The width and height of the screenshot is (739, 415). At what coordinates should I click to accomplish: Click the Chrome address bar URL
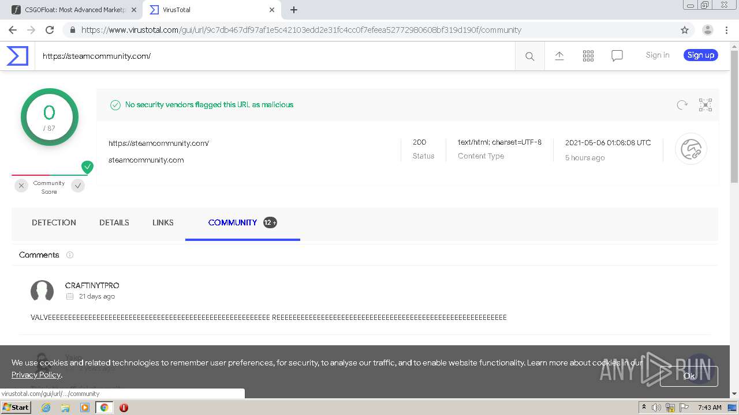coord(301,30)
